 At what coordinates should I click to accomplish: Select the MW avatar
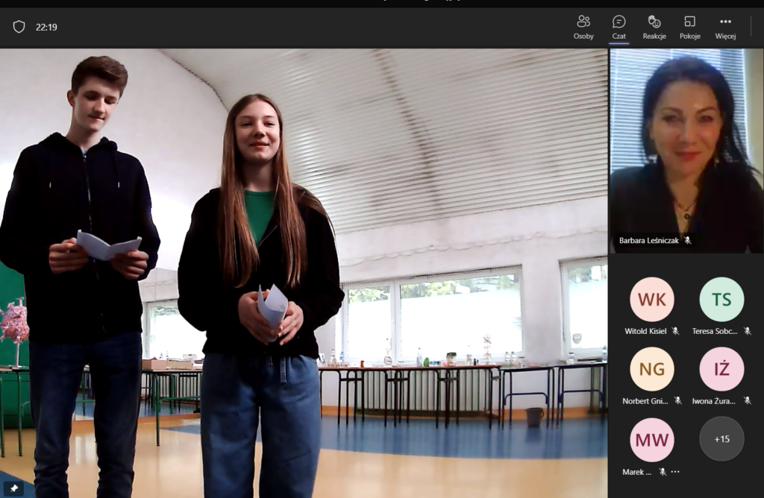pyautogui.click(x=652, y=440)
